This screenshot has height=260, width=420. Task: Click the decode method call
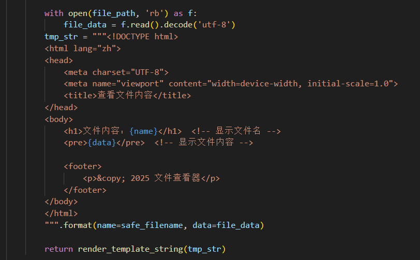(x=178, y=25)
